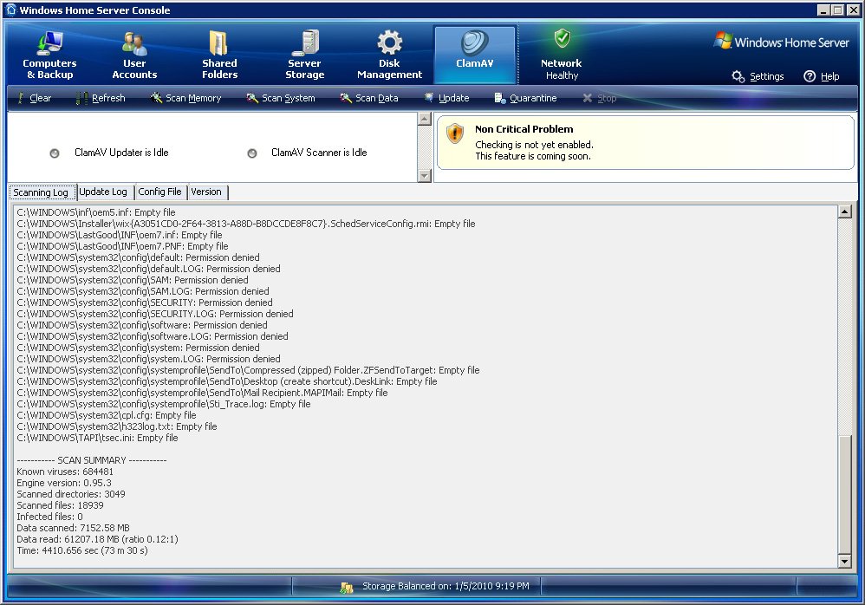Click the ClamAV Scanner status indicator
The height and width of the screenshot is (605, 865).
pos(252,153)
